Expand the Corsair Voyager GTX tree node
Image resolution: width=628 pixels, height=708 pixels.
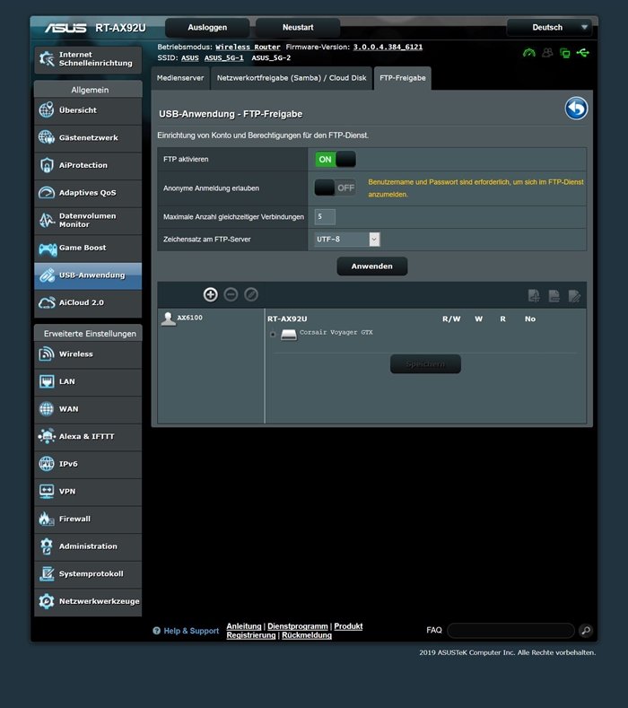(x=272, y=335)
